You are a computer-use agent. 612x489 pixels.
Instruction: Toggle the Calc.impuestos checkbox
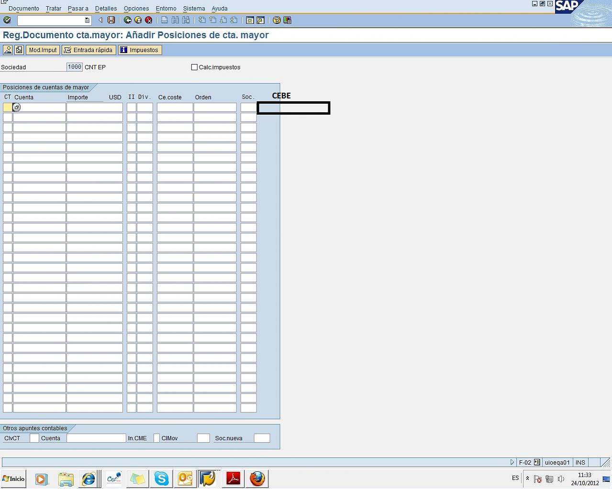click(194, 67)
